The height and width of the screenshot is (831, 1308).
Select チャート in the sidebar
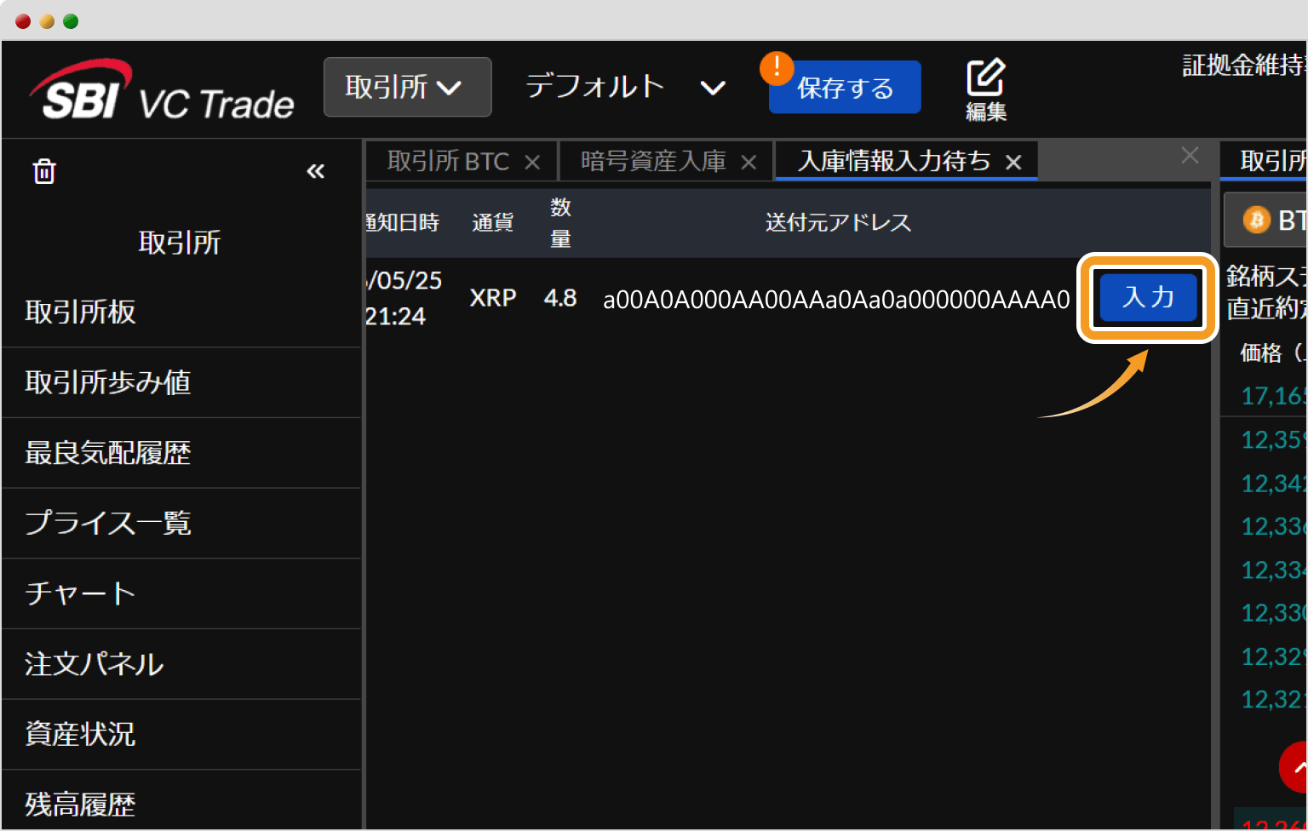pyautogui.click(x=181, y=593)
